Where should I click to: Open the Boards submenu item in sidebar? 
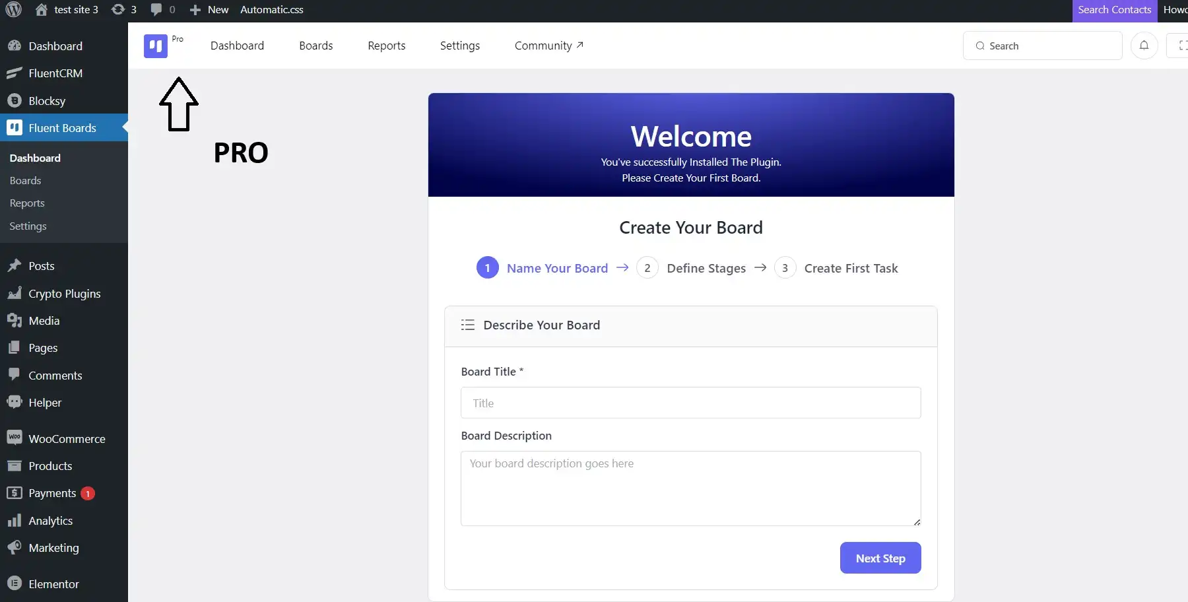(25, 181)
